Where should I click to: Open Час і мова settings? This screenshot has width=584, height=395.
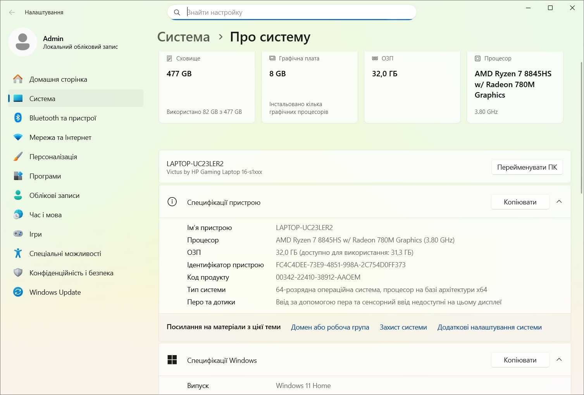coord(76,215)
